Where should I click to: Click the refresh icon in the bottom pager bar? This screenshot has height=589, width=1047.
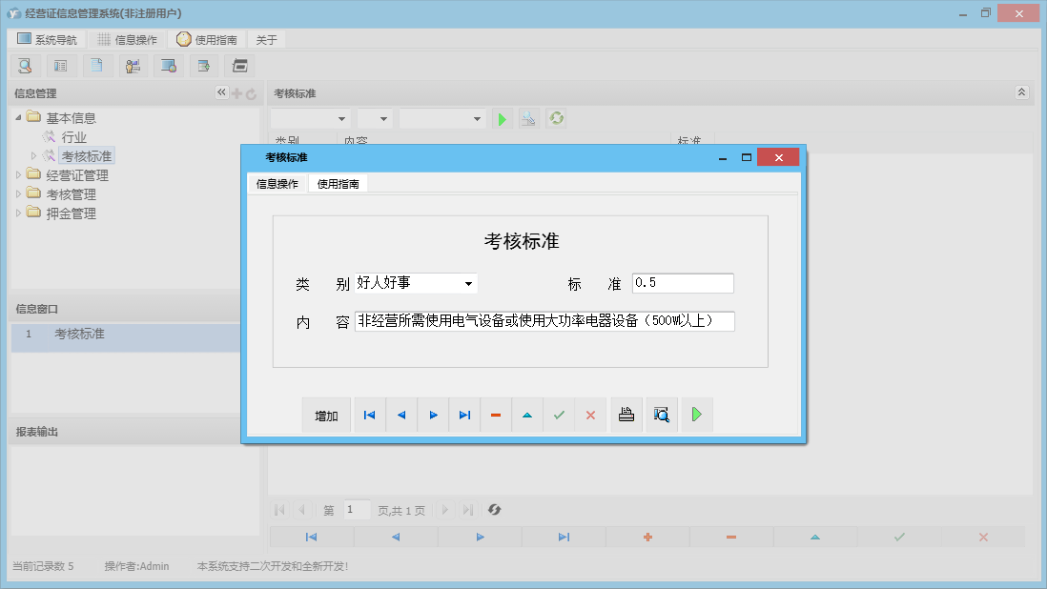[494, 510]
